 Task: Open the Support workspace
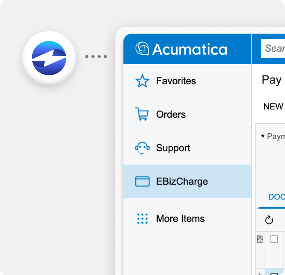[x=187, y=148]
